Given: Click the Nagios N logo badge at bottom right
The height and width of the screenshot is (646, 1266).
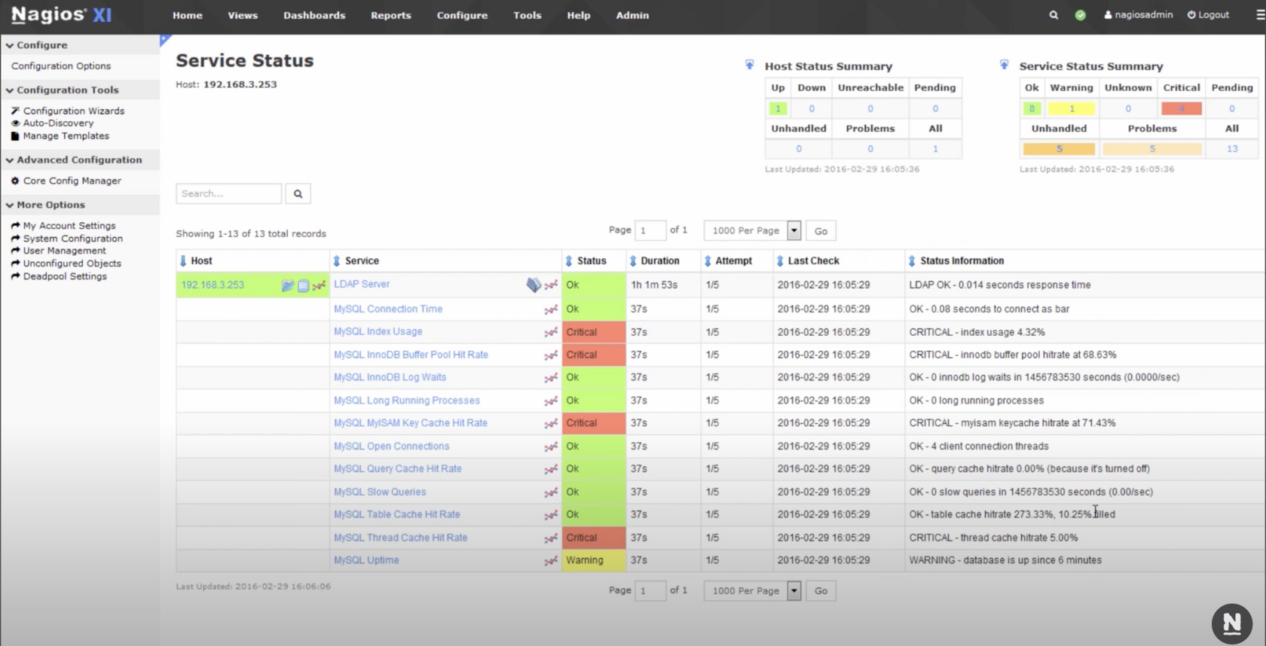Looking at the screenshot, I should point(1232,623).
